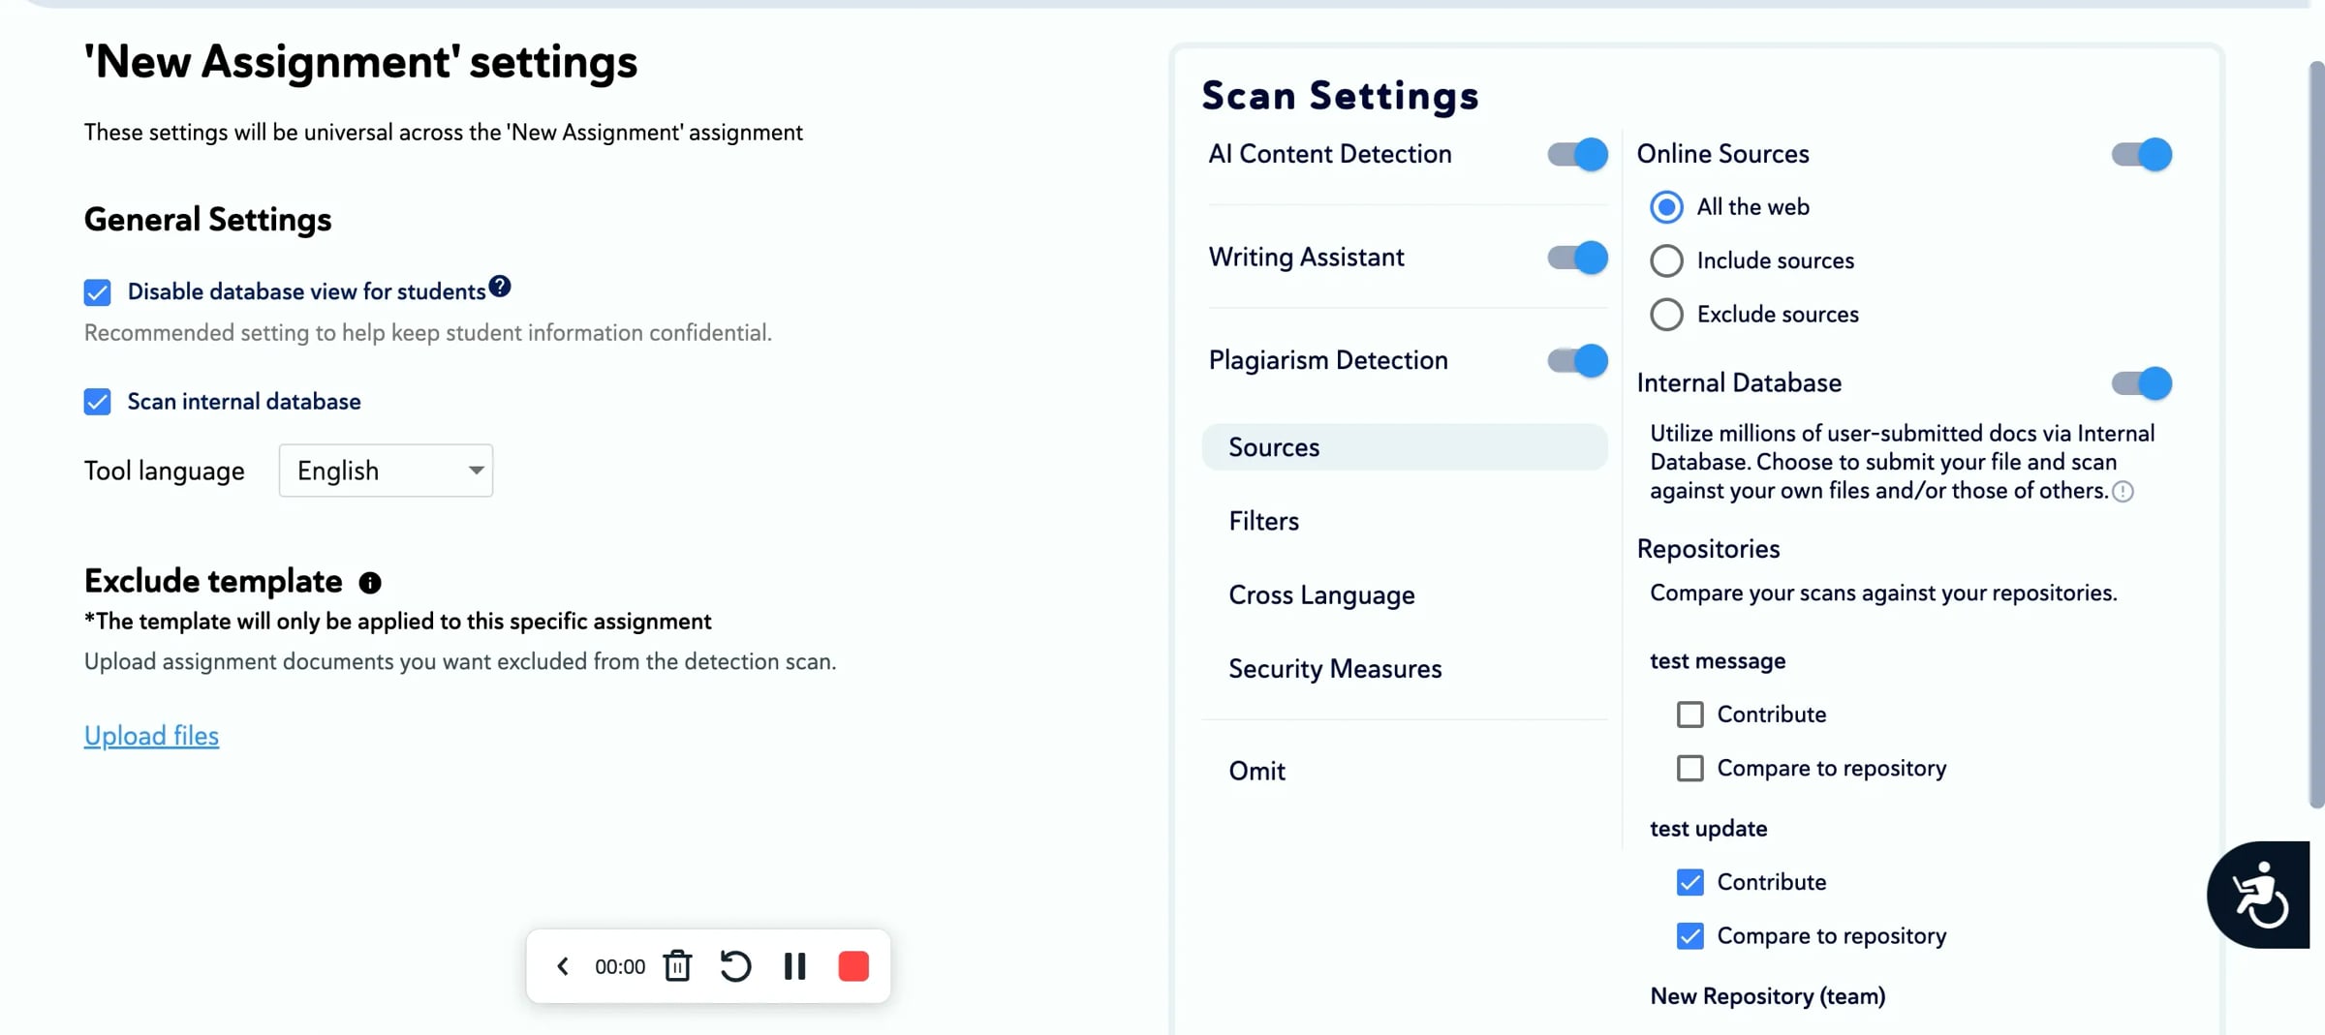
Task: Collapse the recorder bar with back chevron
Action: [563, 966]
